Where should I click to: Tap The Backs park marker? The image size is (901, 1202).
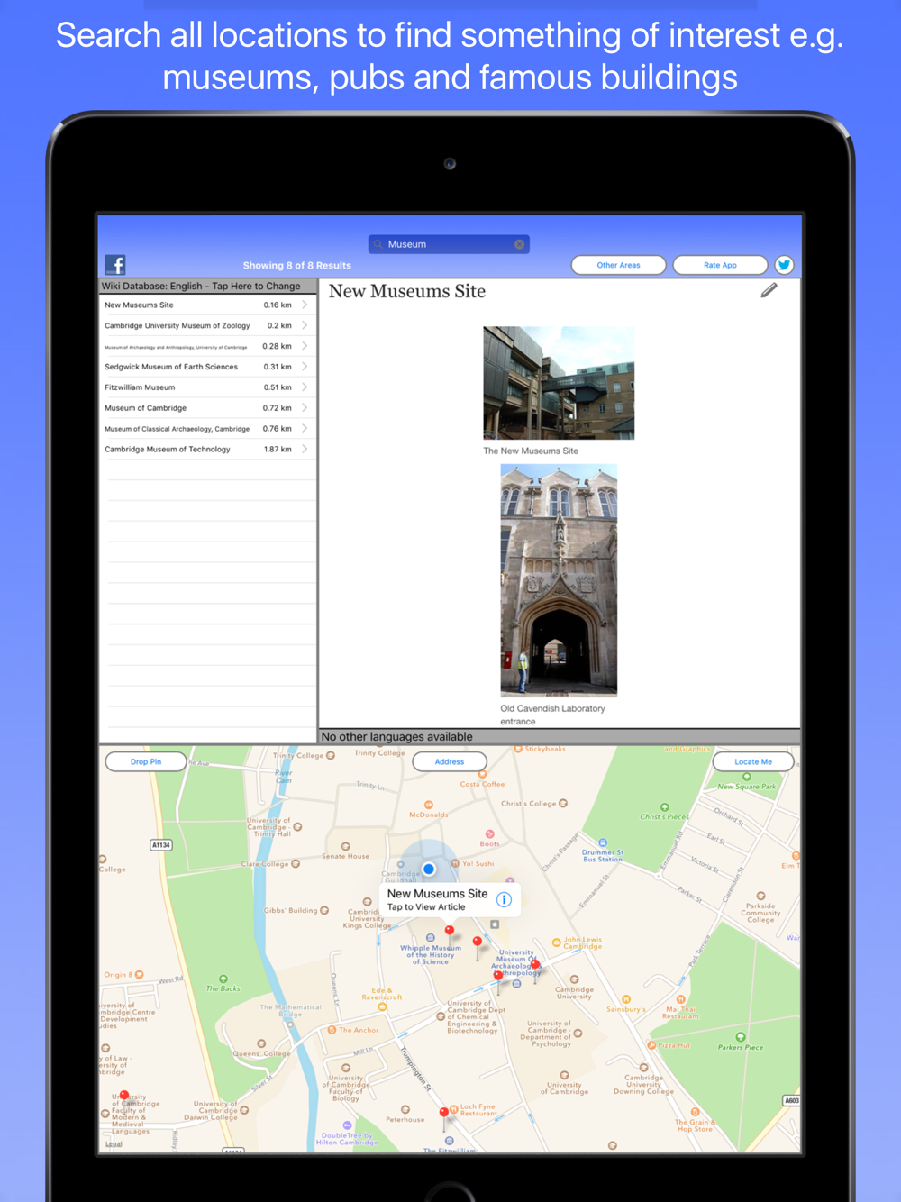223,979
